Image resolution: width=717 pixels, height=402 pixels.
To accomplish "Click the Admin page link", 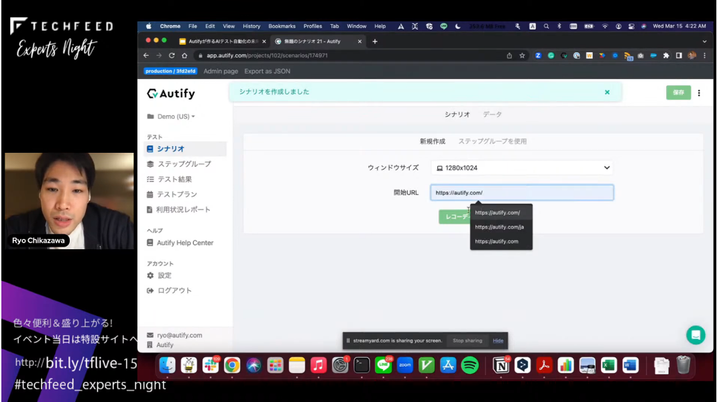I will [x=221, y=71].
